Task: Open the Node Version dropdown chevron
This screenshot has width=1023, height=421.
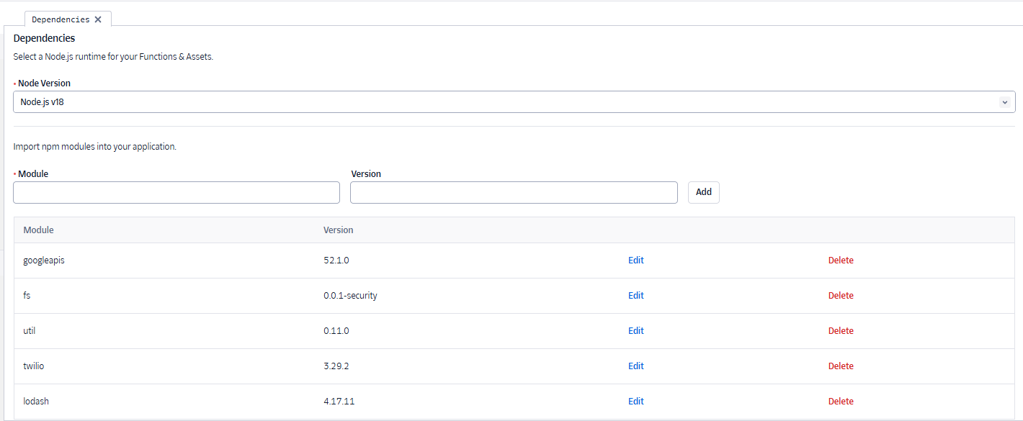Action: coord(1004,102)
